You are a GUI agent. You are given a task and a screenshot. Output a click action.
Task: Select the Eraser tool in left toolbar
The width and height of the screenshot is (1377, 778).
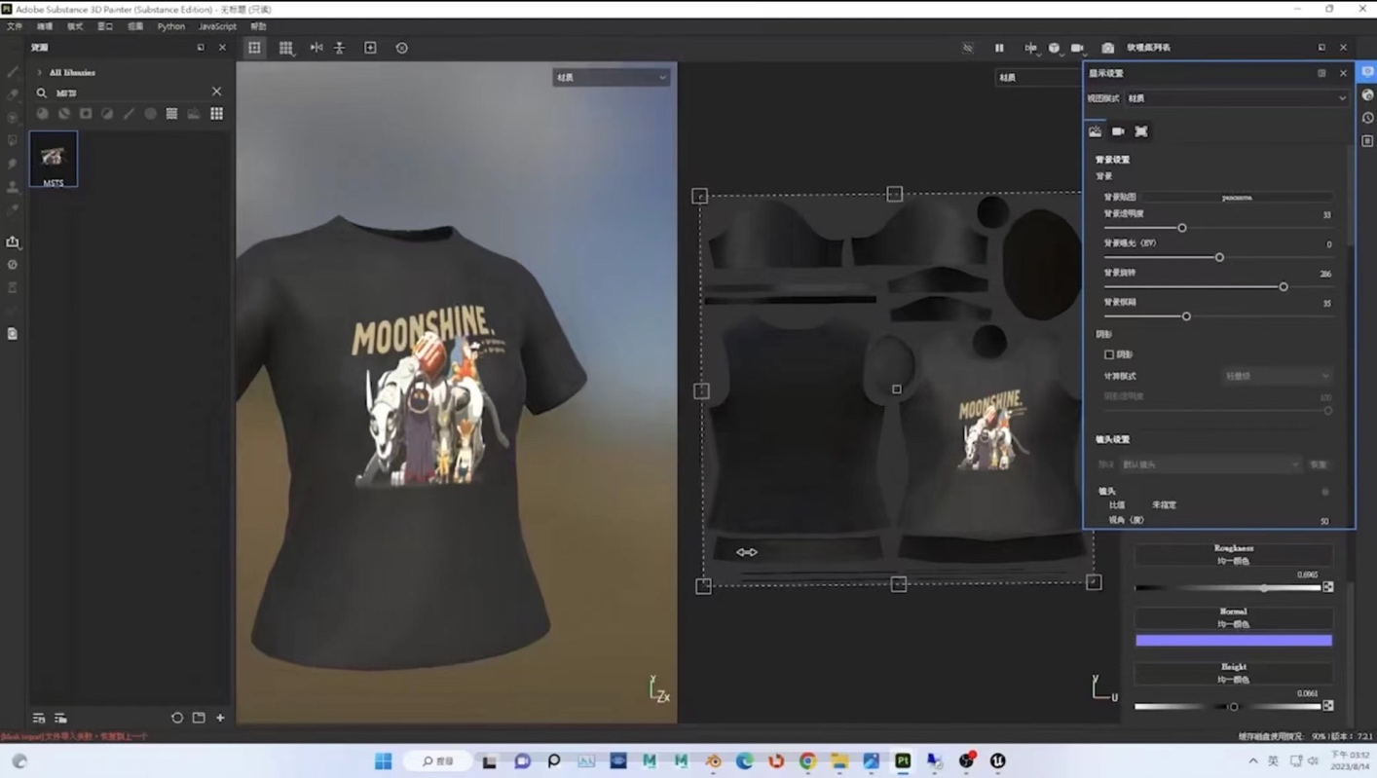(13, 93)
